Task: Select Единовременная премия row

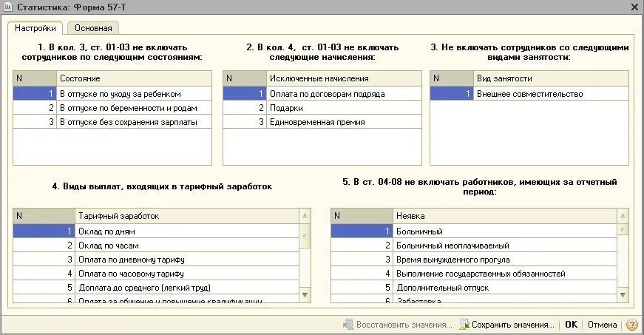Action: click(322, 121)
